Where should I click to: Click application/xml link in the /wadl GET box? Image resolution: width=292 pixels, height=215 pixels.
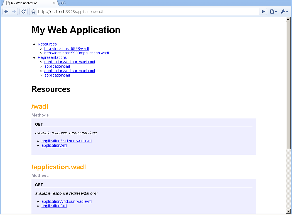[x=54, y=145]
